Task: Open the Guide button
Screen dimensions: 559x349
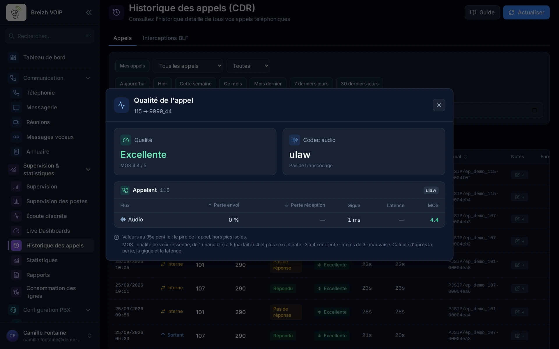Action: [x=482, y=13]
